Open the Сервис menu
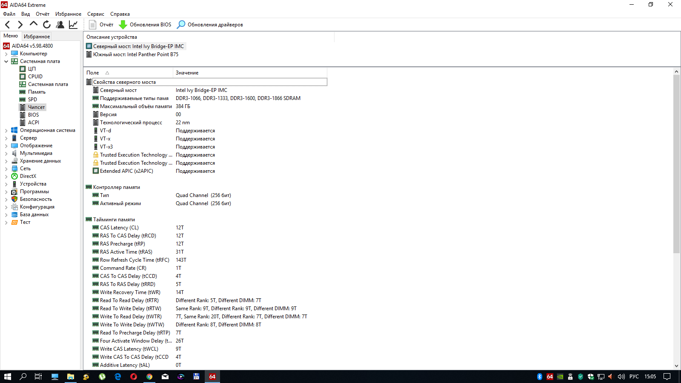This screenshot has width=681, height=383. [96, 14]
